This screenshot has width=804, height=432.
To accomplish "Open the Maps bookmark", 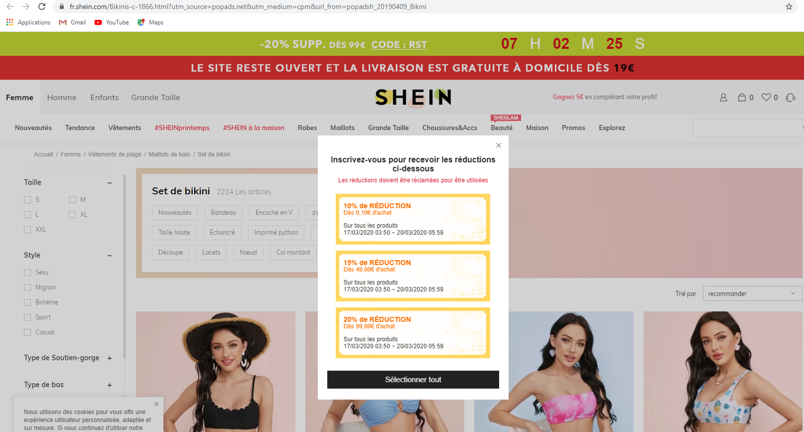I will (x=150, y=22).
